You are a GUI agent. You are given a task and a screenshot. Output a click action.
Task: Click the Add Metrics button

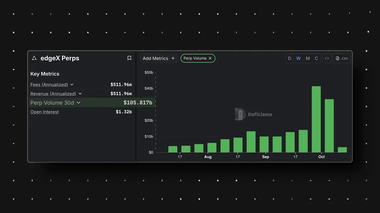[155, 58]
